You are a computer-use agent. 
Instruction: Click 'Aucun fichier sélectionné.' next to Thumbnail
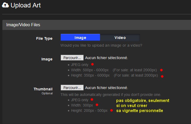coord(106,88)
